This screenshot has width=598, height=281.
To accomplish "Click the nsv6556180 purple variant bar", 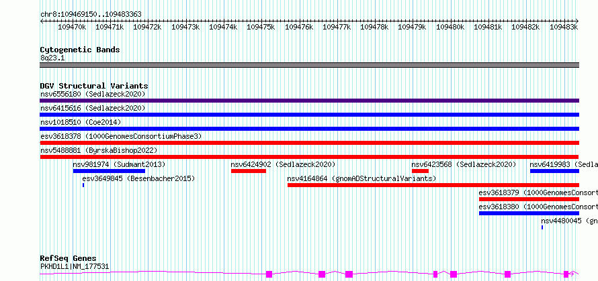I will (x=309, y=101).
